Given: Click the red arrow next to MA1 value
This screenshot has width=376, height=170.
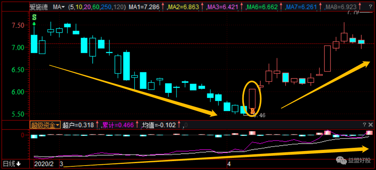Looking at the screenshot, I should [x=162, y=7].
